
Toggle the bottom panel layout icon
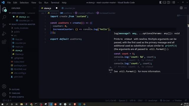pos(165,2)
